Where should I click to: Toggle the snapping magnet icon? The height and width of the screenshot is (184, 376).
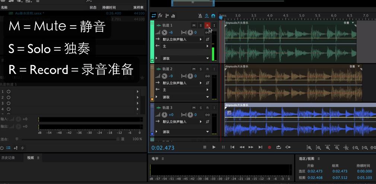point(213,16)
